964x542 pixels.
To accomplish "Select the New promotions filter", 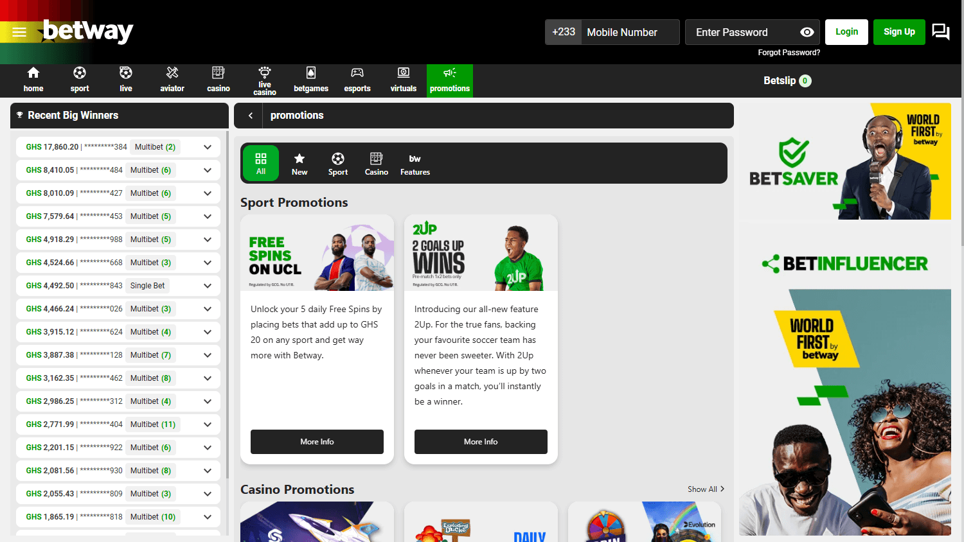I will point(299,164).
